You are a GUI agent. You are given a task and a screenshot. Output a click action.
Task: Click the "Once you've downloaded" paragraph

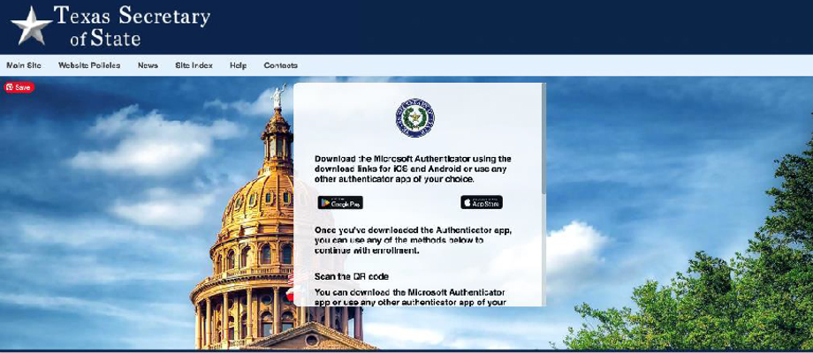(x=413, y=240)
